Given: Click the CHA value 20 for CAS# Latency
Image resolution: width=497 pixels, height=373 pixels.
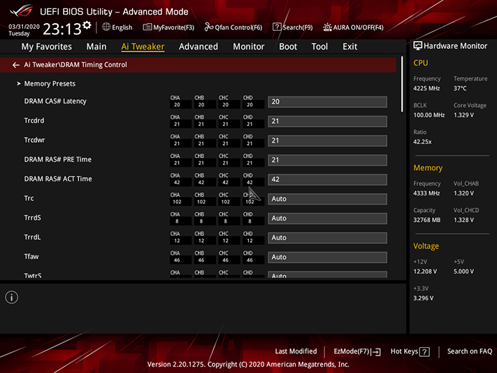Looking at the screenshot, I should tap(177, 105).
